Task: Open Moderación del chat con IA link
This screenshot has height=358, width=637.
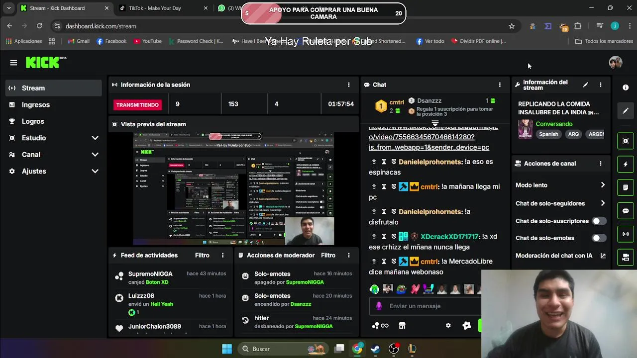Action: tap(560, 256)
